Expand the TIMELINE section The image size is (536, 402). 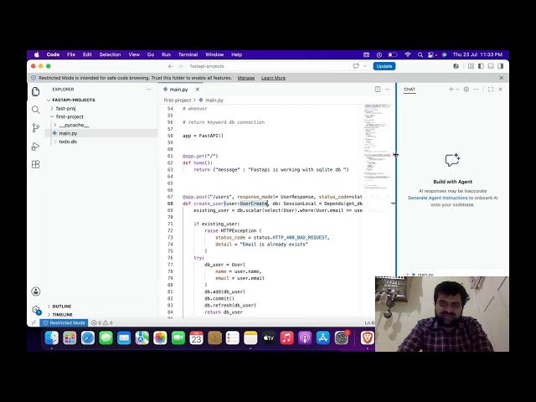click(49, 315)
